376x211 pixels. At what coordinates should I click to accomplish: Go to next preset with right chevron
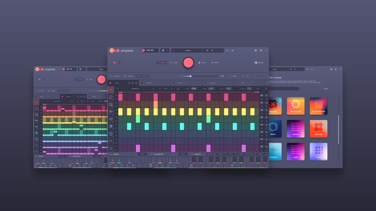pos(202,50)
